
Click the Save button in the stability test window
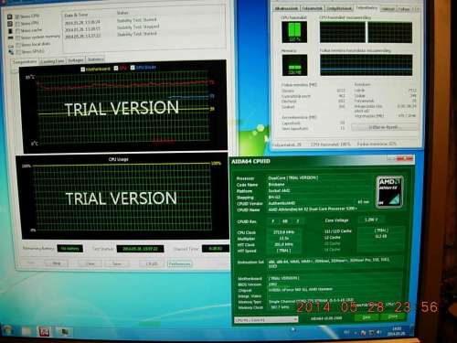(117, 263)
